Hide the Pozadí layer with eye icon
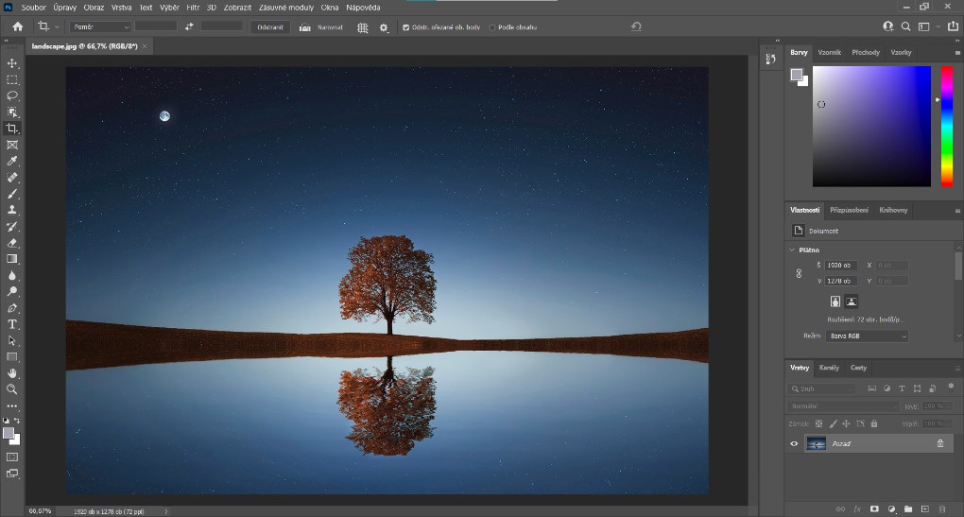Screen dimensions: 964x517 click(x=794, y=443)
